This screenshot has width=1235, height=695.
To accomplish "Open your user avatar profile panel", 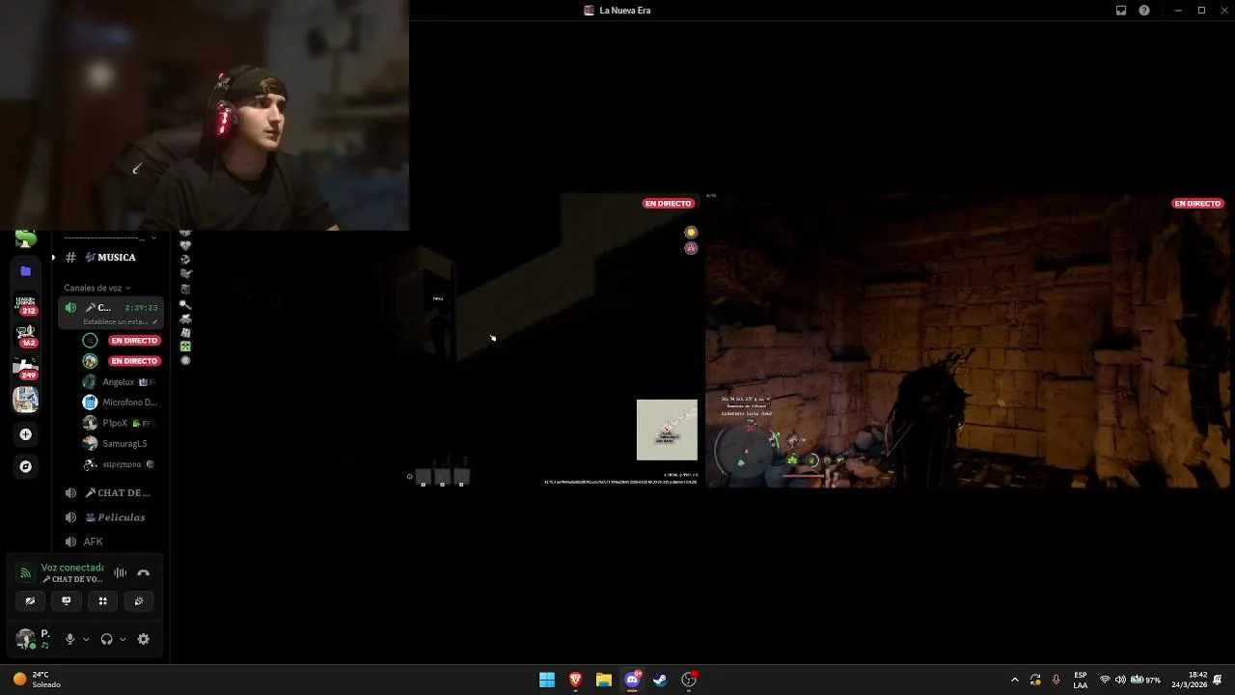I will point(26,639).
